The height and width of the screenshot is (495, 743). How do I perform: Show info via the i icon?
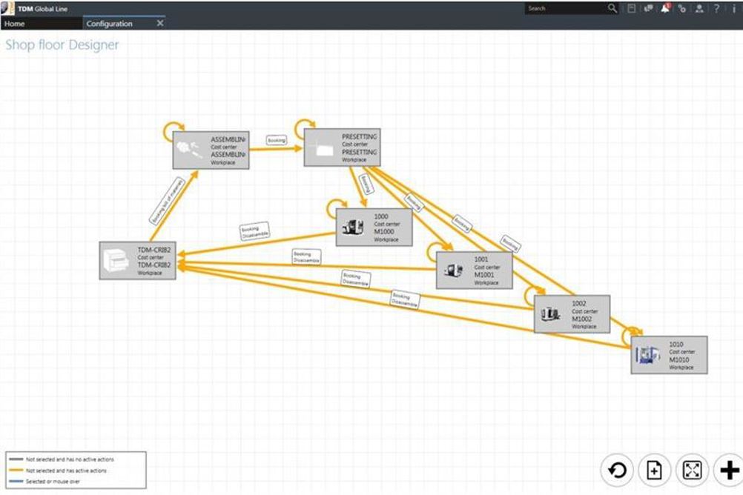733,9
